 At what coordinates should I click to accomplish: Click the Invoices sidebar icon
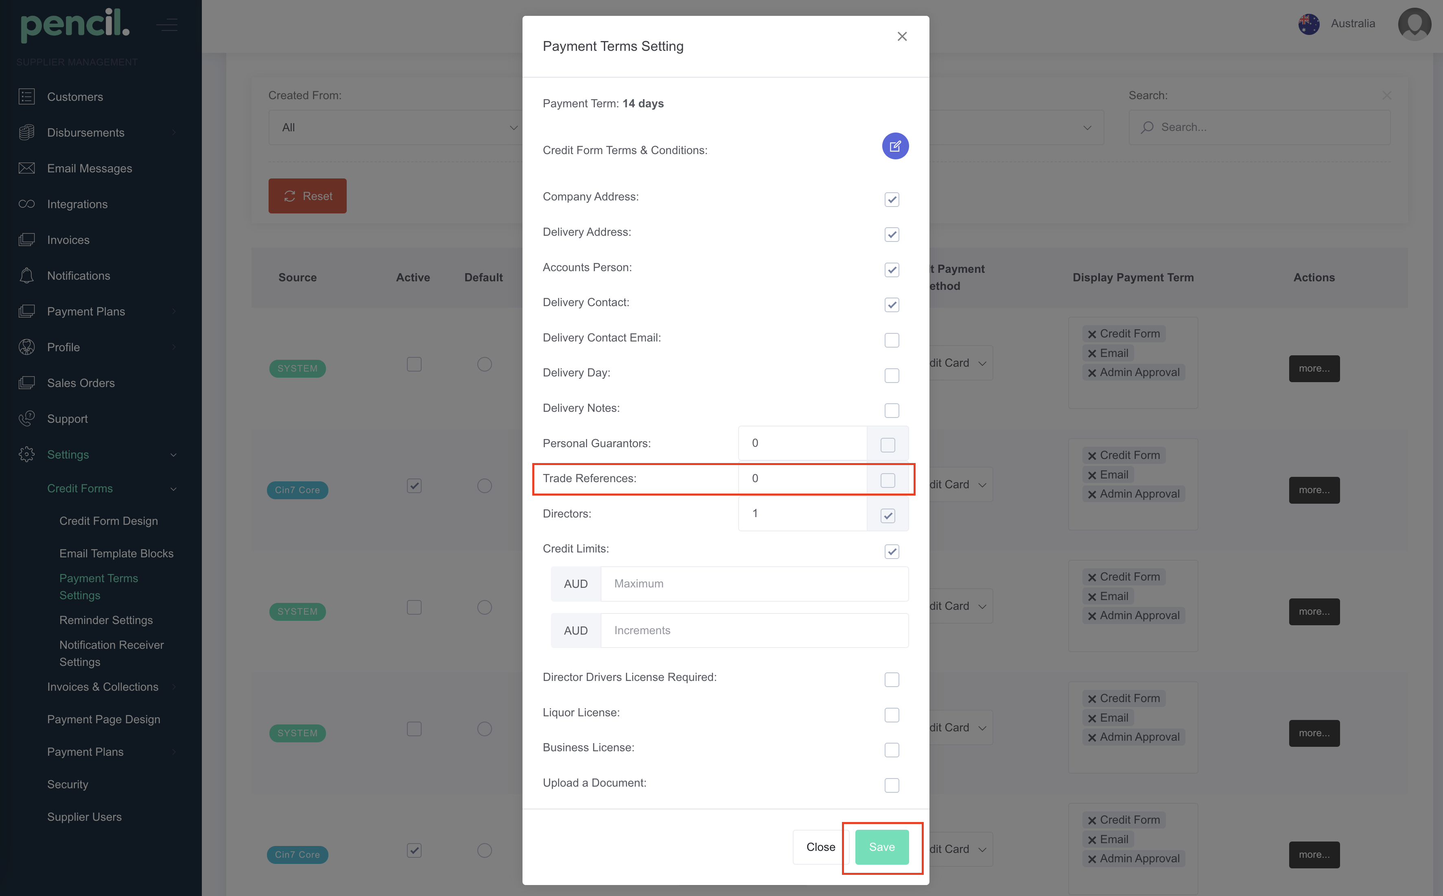pyautogui.click(x=27, y=240)
